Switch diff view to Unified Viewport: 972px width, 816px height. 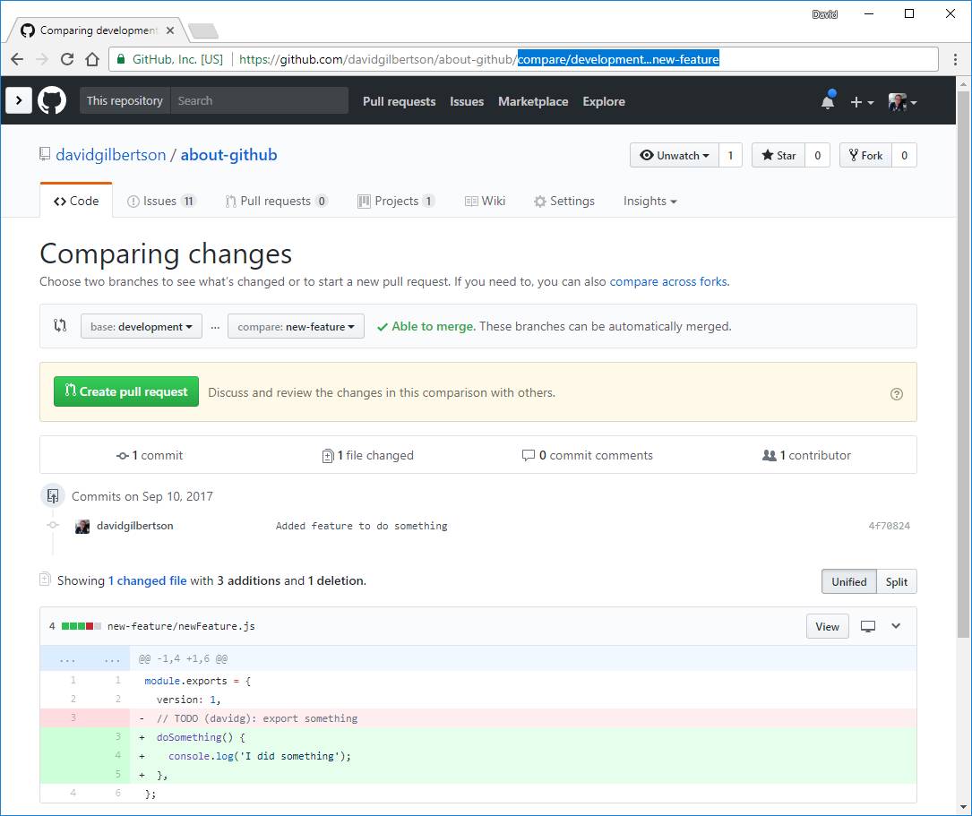click(x=848, y=581)
